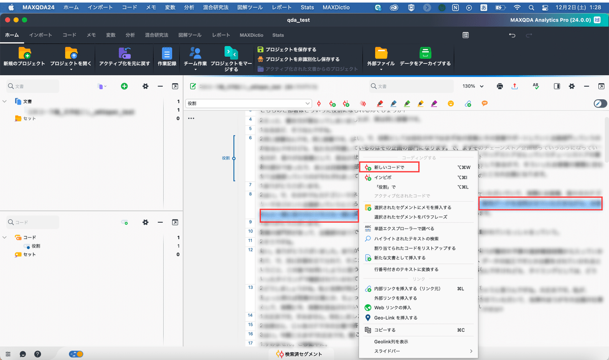Switch to the 混合研究法 ribbon tab
Screen dimensions: 609x360
[x=156, y=35]
